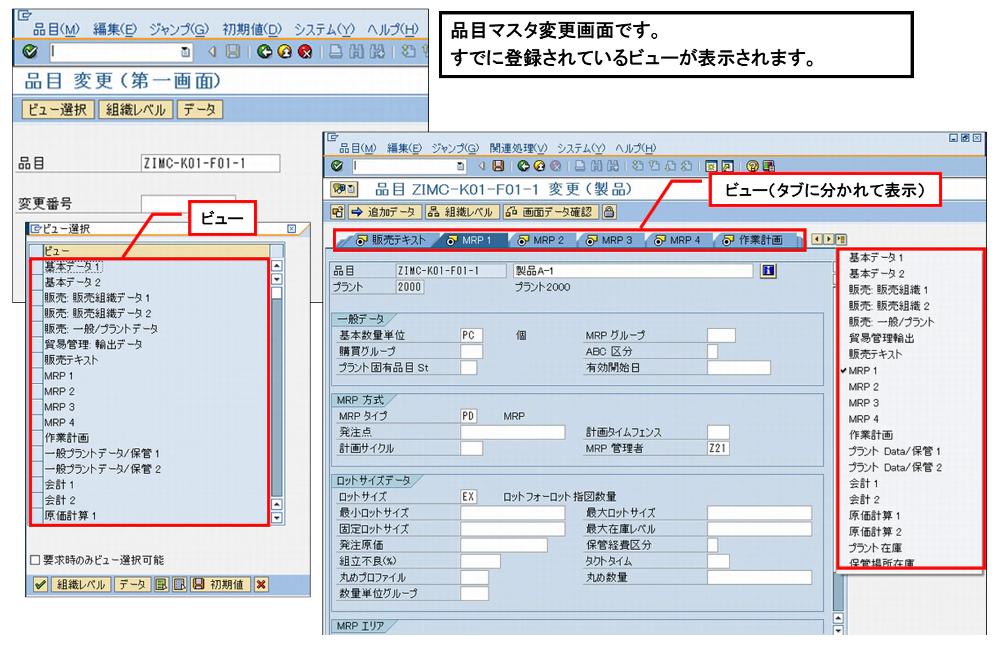Image resolution: width=1000 pixels, height=646 pixels.
Task: Click green Back arrow in first-screen toolbar
Action: (264, 51)
